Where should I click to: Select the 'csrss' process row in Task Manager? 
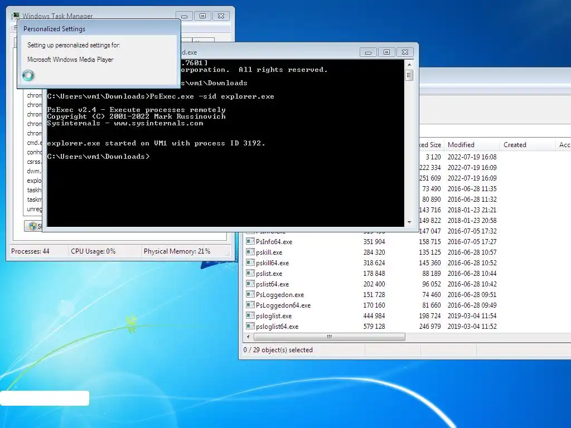tap(35, 162)
